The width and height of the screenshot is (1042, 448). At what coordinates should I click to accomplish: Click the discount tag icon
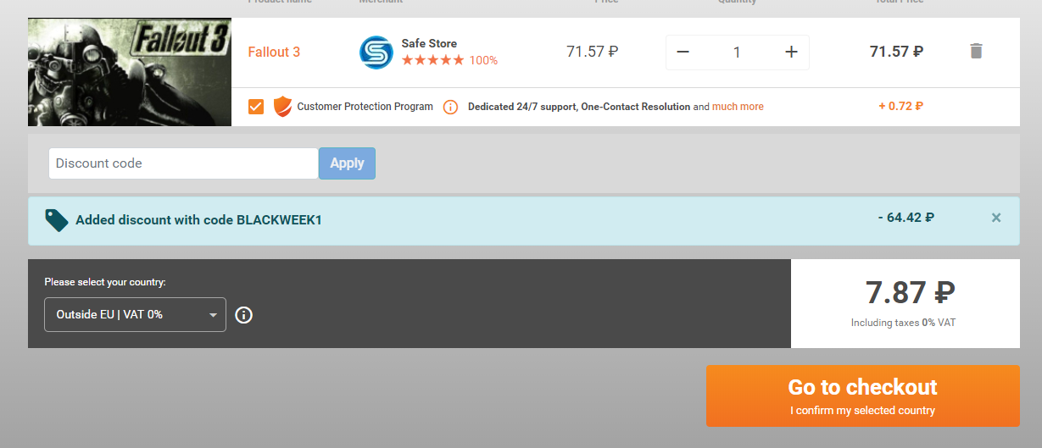point(57,220)
